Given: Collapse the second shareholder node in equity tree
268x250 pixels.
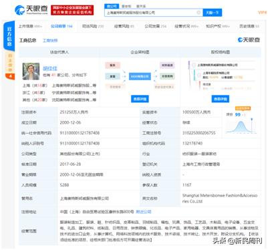Looking at the screenshot, I should pyautogui.click(x=199, y=75).
